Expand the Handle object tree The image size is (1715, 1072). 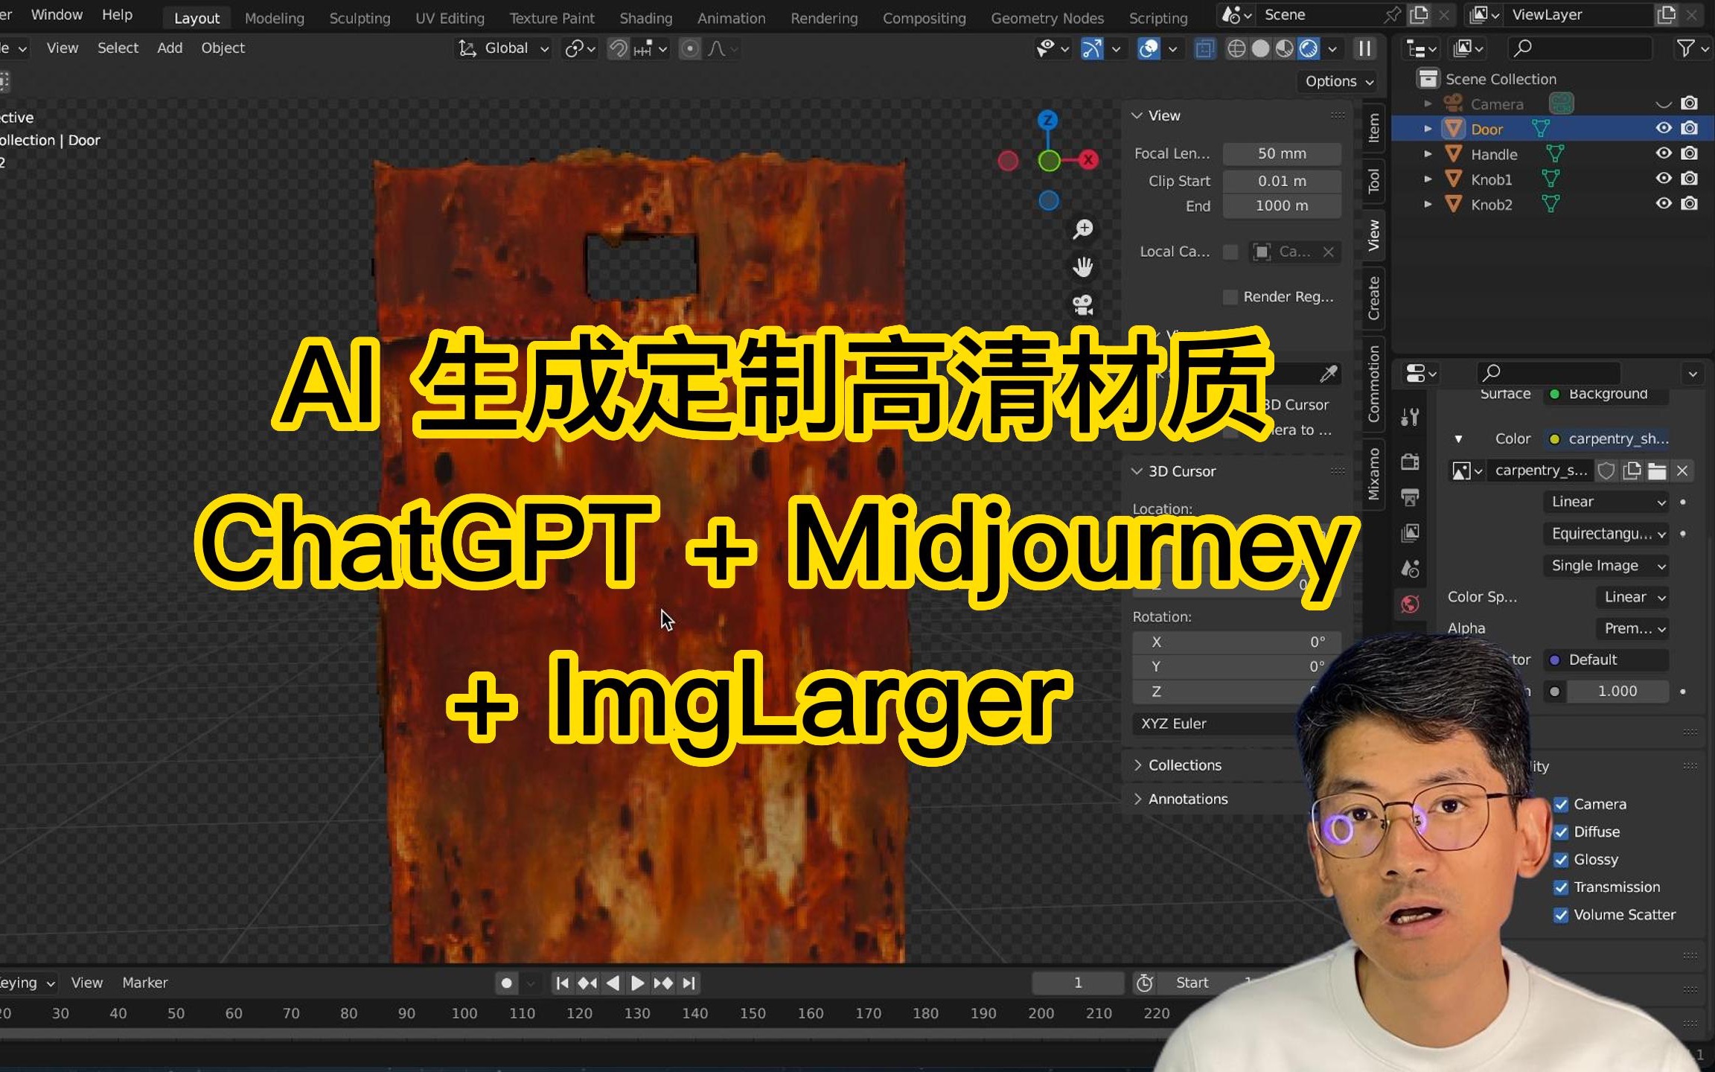pyautogui.click(x=1427, y=154)
